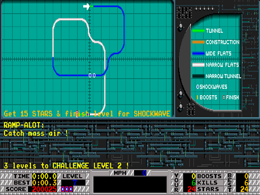Click the second shockwave icon beside the score
The image size is (260, 195).
pyautogui.click(x=67, y=189)
